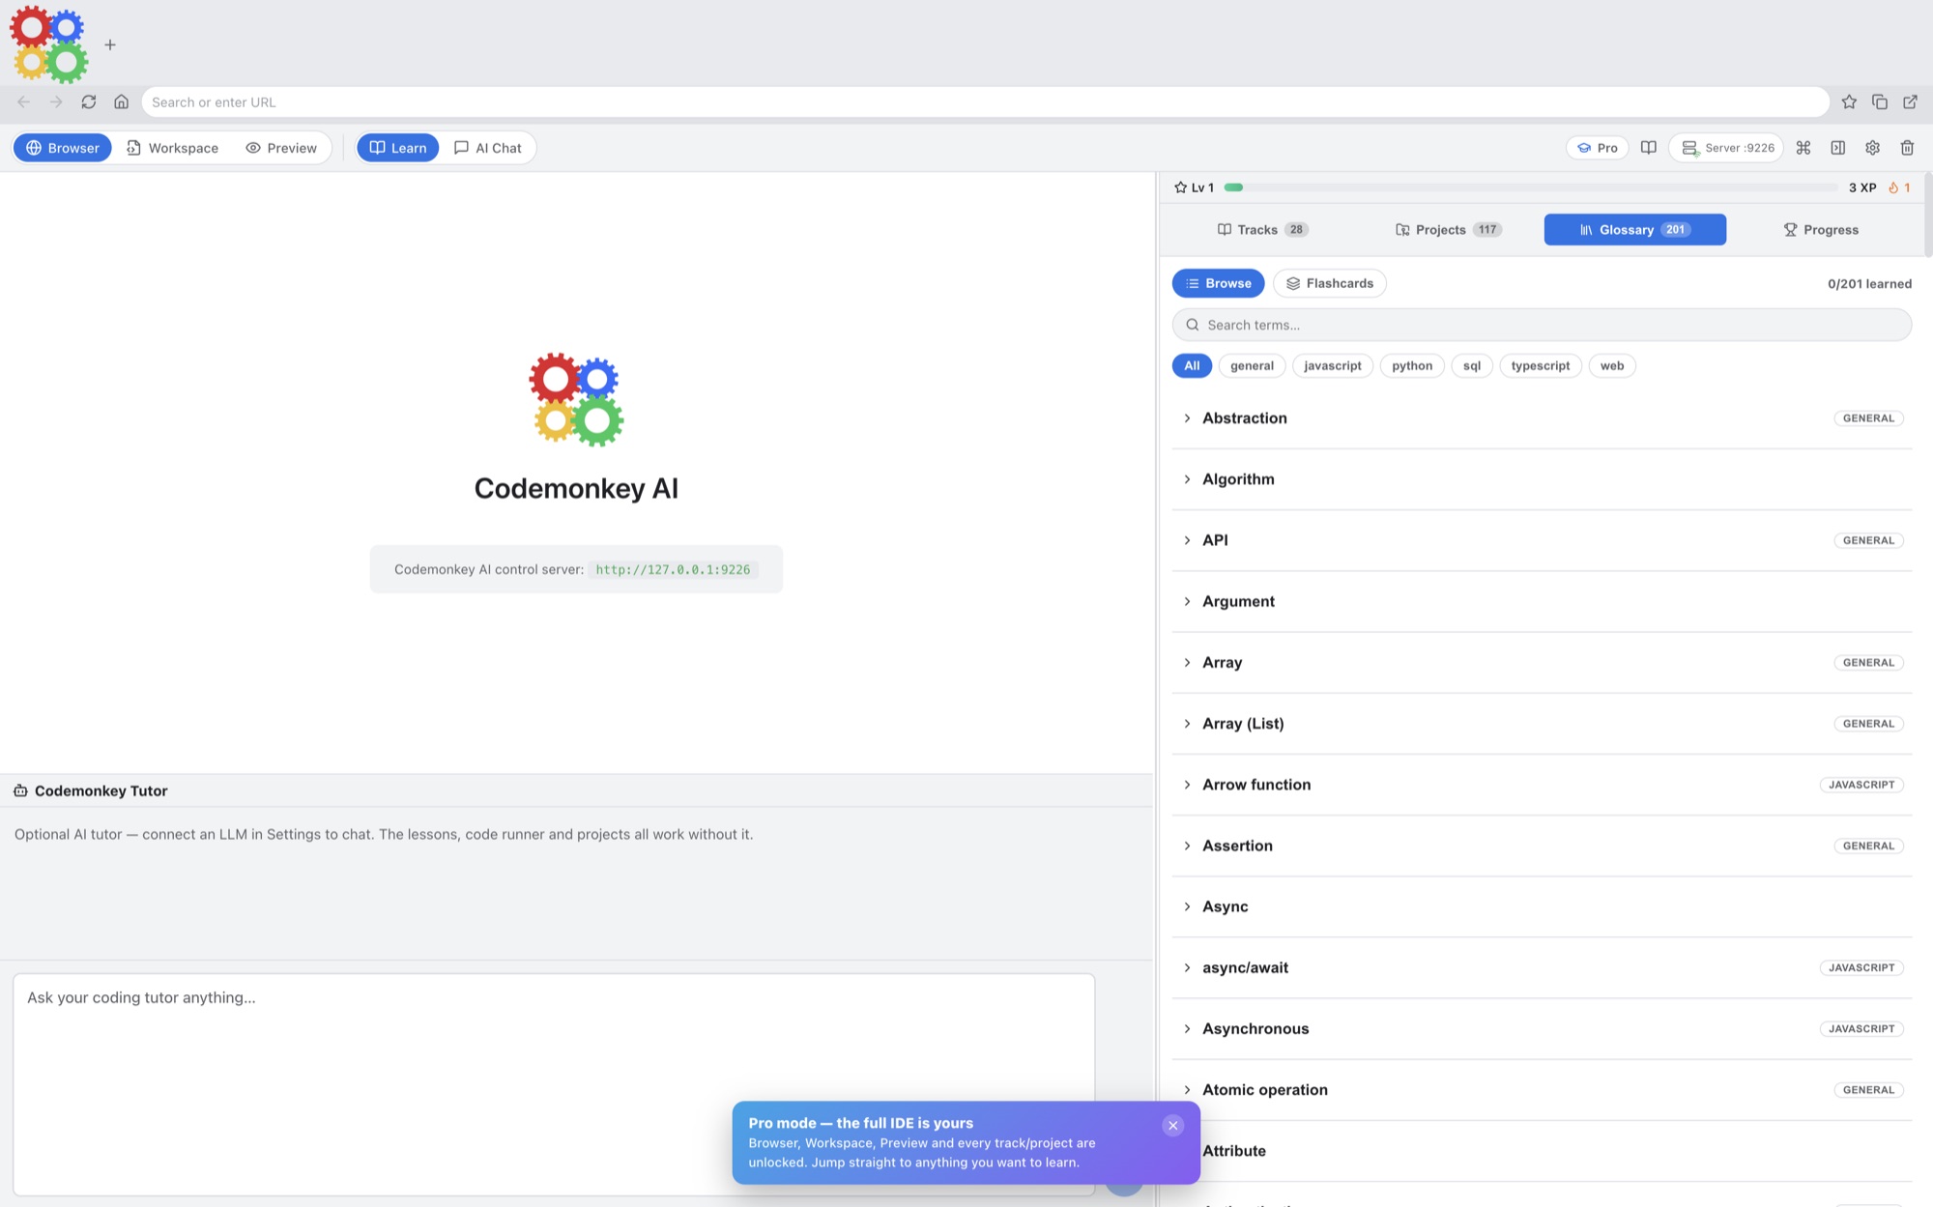1933x1207 pixels.
Task: Switch to Workspace mode
Action: click(x=173, y=148)
